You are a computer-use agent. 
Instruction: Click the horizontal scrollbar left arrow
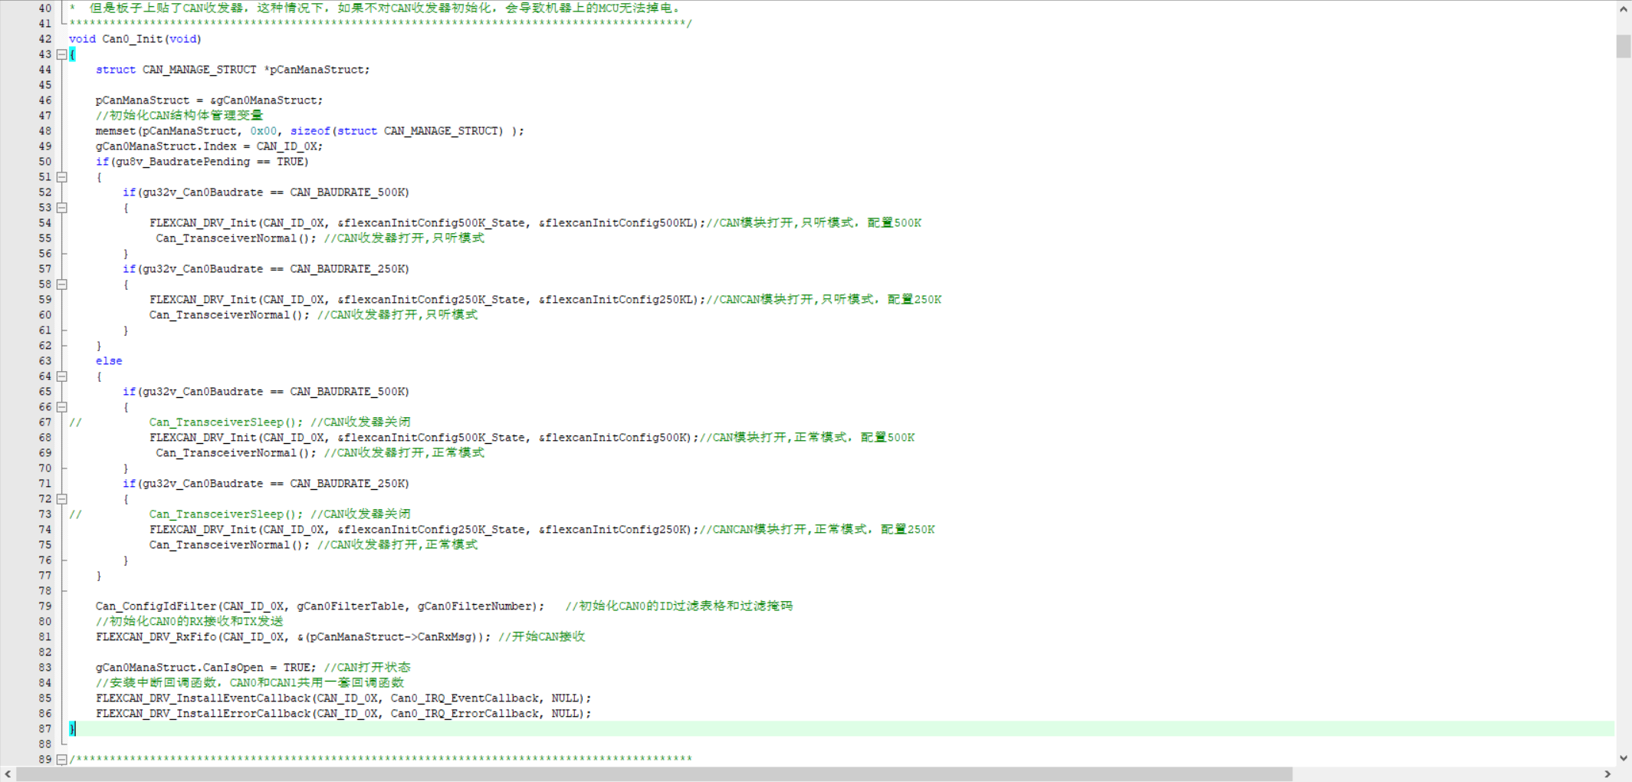8,774
